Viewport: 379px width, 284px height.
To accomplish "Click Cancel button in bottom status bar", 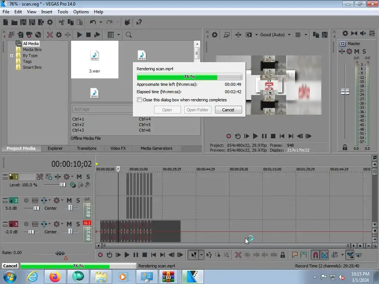I will tap(10, 266).
